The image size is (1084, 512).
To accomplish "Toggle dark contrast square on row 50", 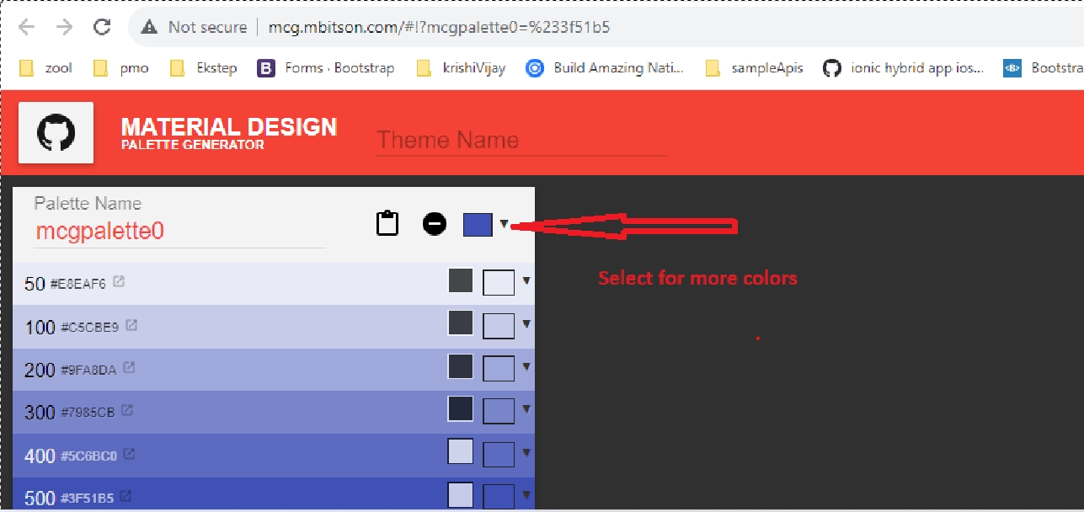I will click(x=461, y=281).
